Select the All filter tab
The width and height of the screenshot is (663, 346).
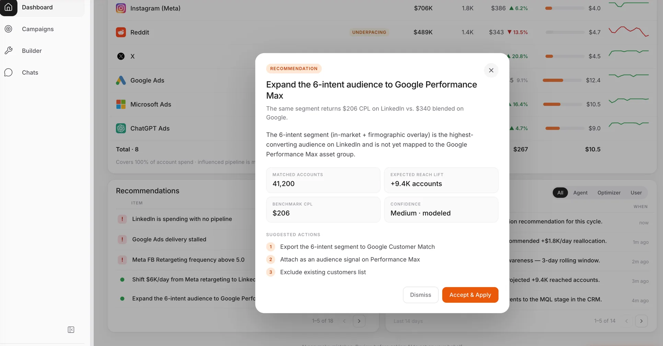[x=560, y=193]
